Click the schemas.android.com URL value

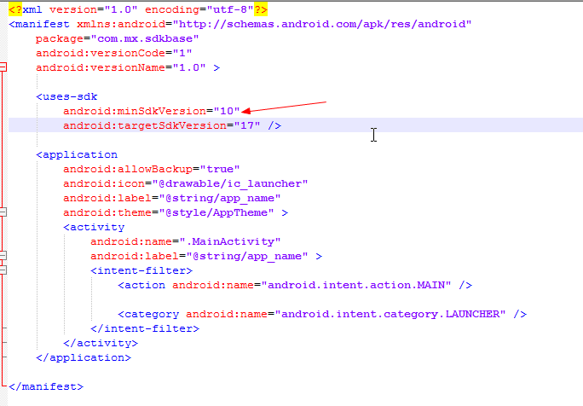(321, 24)
